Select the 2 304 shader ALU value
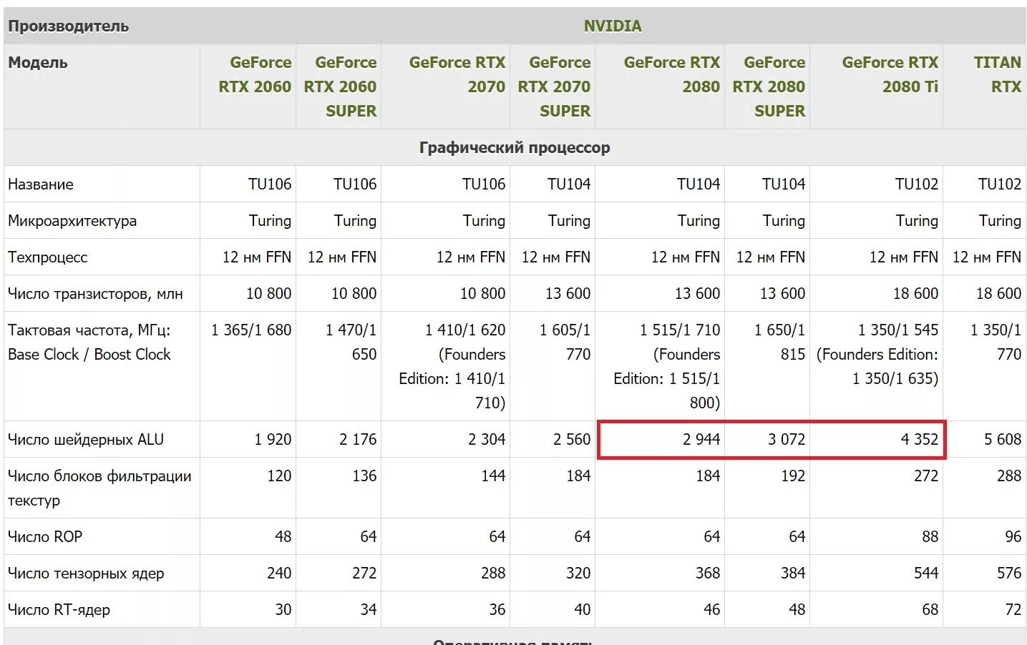This screenshot has height=645, width=1027. pos(487,440)
